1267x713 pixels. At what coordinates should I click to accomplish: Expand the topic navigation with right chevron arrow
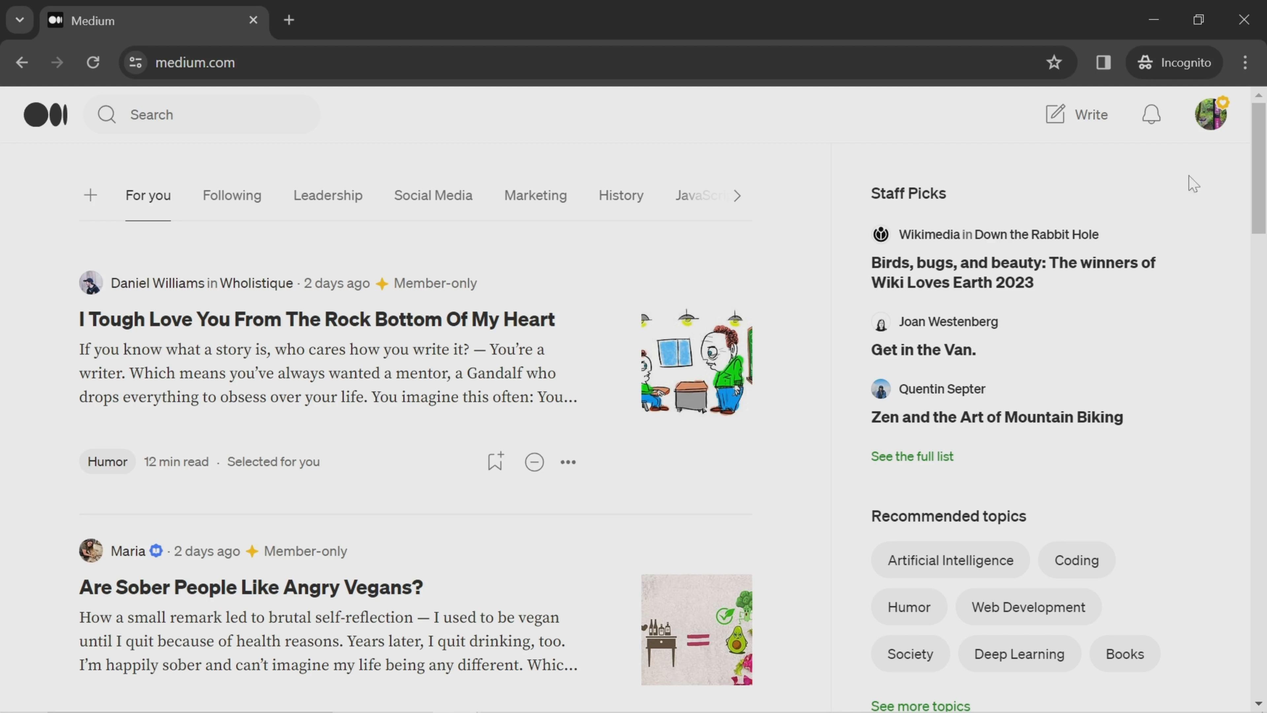[x=737, y=196]
